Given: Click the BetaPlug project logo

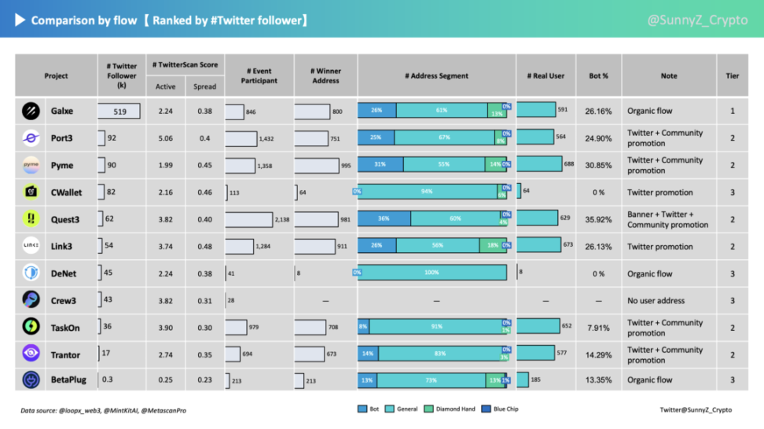Looking at the screenshot, I should [31, 380].
